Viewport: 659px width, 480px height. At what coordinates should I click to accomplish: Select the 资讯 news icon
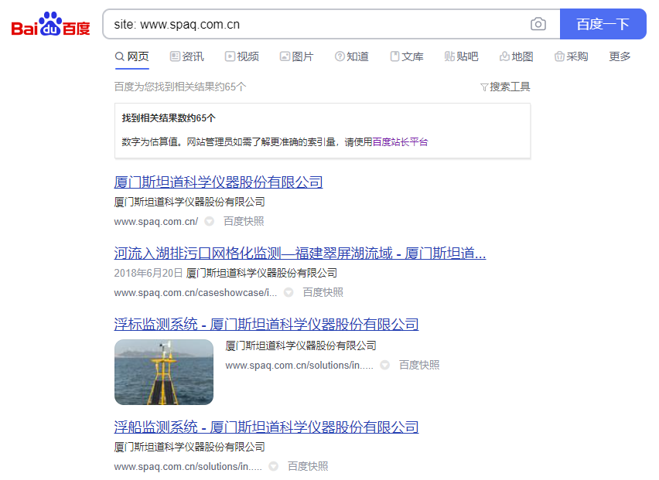(174, 56)
